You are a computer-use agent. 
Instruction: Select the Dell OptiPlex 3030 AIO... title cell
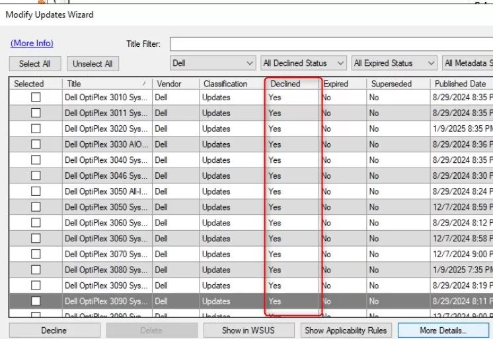(x=107, y=144)
